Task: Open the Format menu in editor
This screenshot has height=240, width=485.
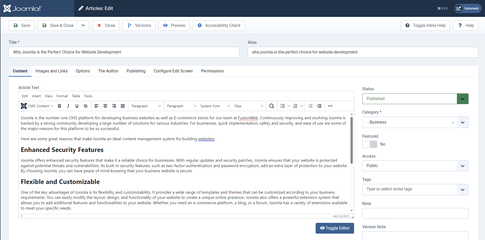Action: point(62,96)
